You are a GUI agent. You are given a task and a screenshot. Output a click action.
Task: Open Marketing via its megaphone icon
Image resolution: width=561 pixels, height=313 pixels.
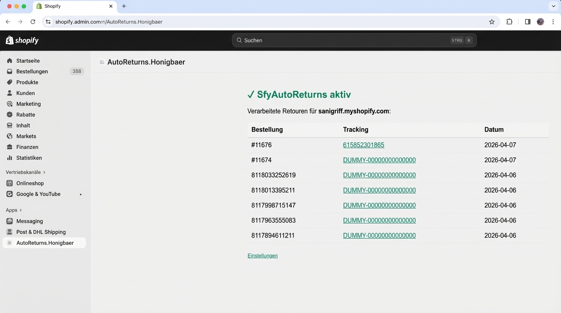coord(9,104)
